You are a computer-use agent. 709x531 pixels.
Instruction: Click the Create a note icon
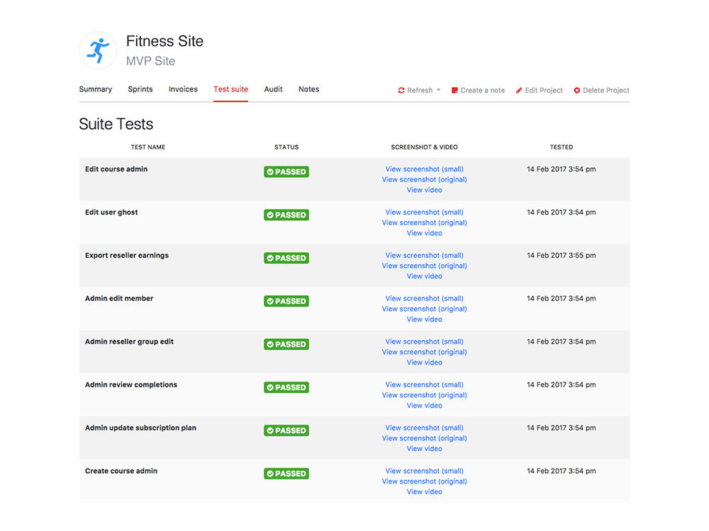click(454, 91)
